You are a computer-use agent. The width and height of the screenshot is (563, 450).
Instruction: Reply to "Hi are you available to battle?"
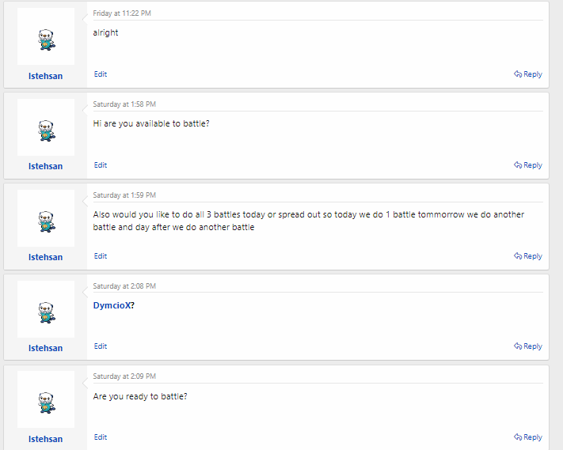[x=528, y=165]
